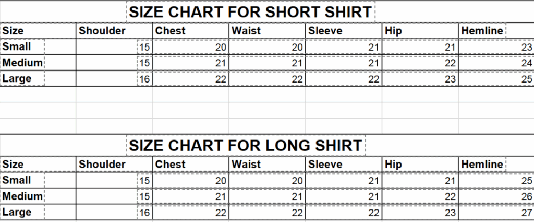
Task: Select Hip header in long shirt chart
Action: coord(393,164)
